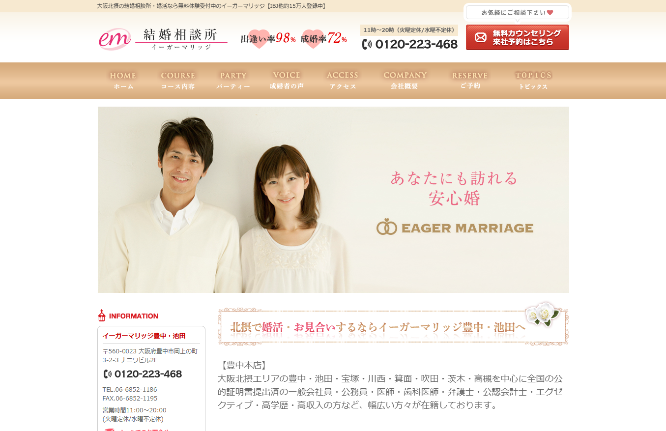Click the 結婚相談所 イーガーマリッジ title
The height and width of the screenshot is (431, 666).
click(x=181, y=39)
